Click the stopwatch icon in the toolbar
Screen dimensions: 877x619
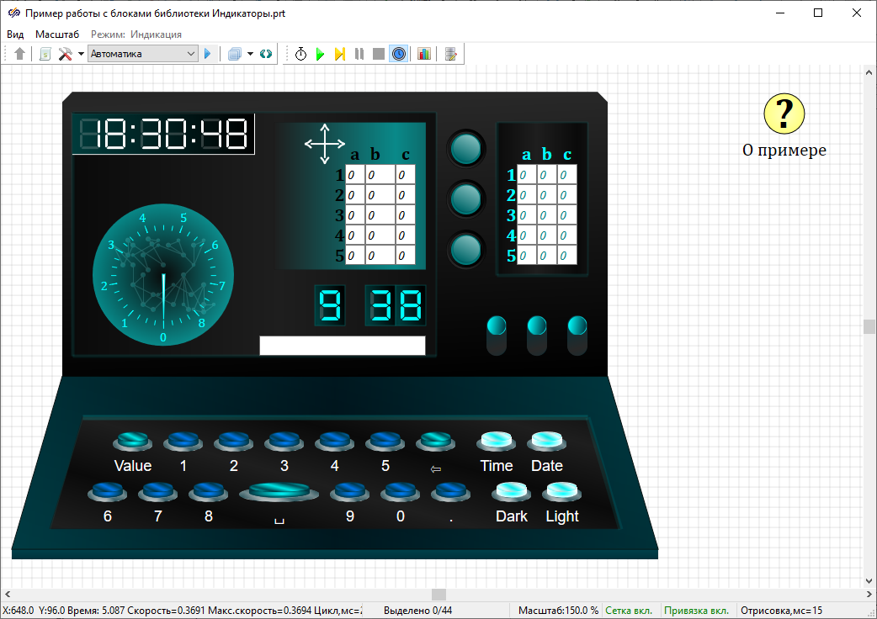(x=300, y=54)
